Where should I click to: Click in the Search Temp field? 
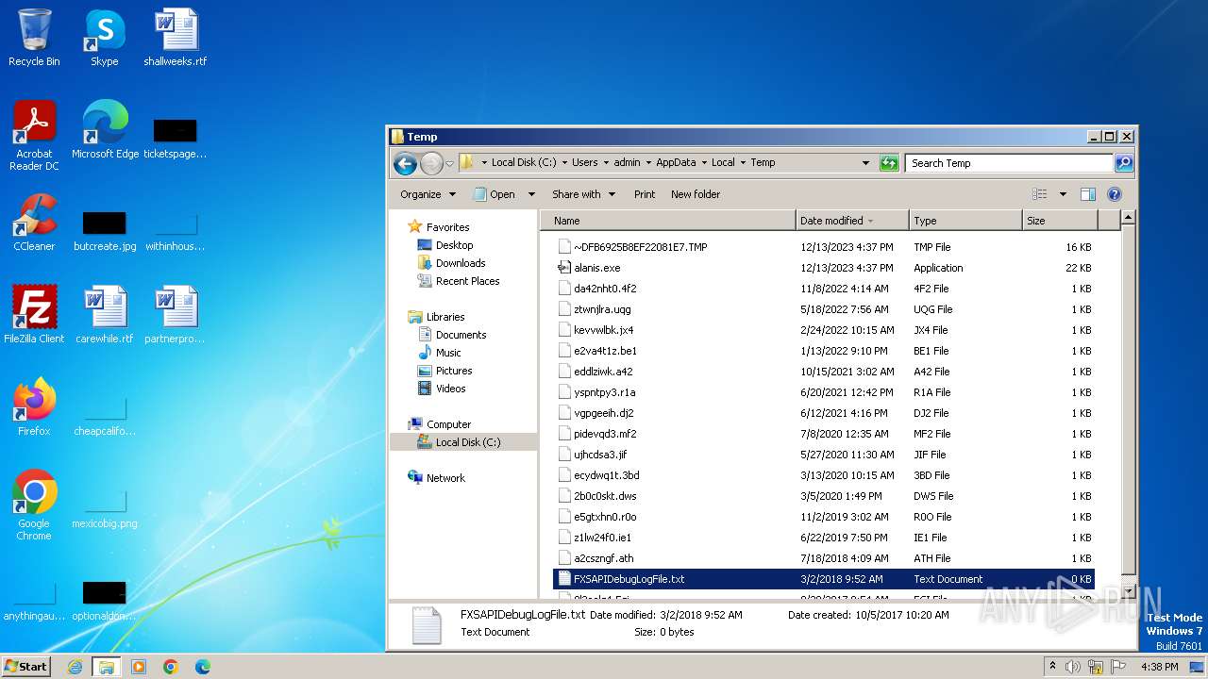coord(1009,163)
